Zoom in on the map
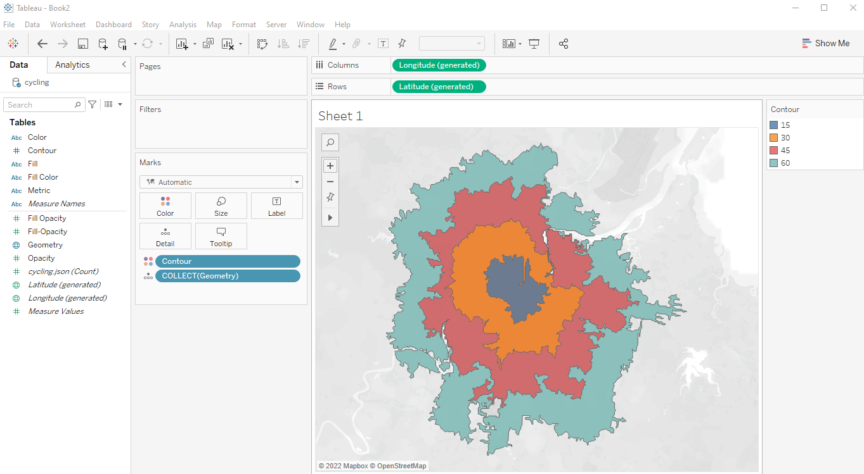Image resolution: width=864 pixels, height=474 pixels. point(330,165)
